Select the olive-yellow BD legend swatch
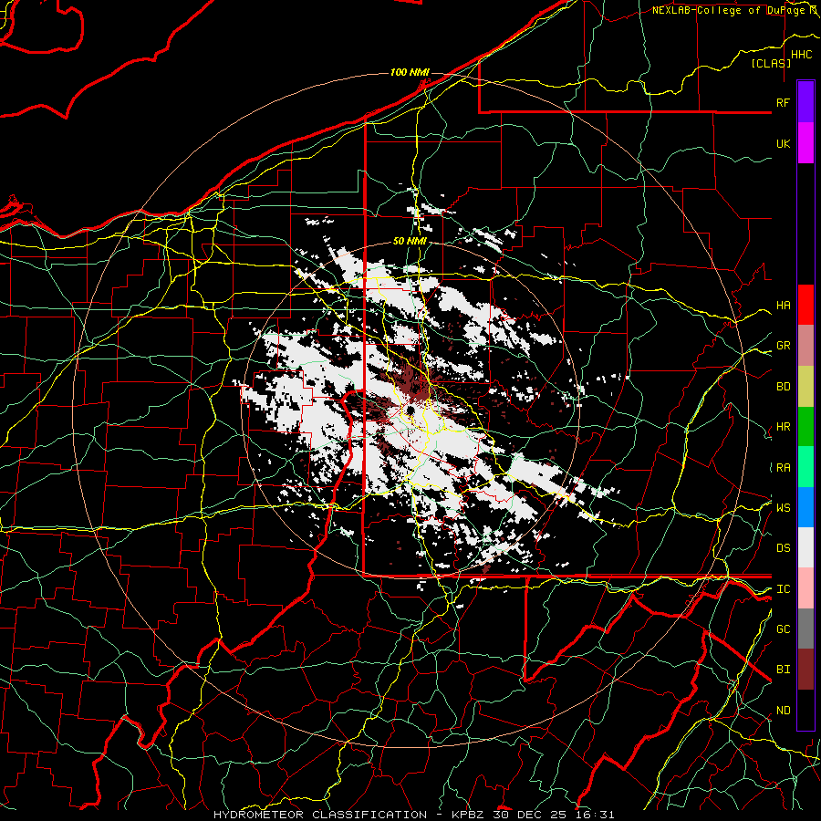821x821 pixels. [805, 386]
